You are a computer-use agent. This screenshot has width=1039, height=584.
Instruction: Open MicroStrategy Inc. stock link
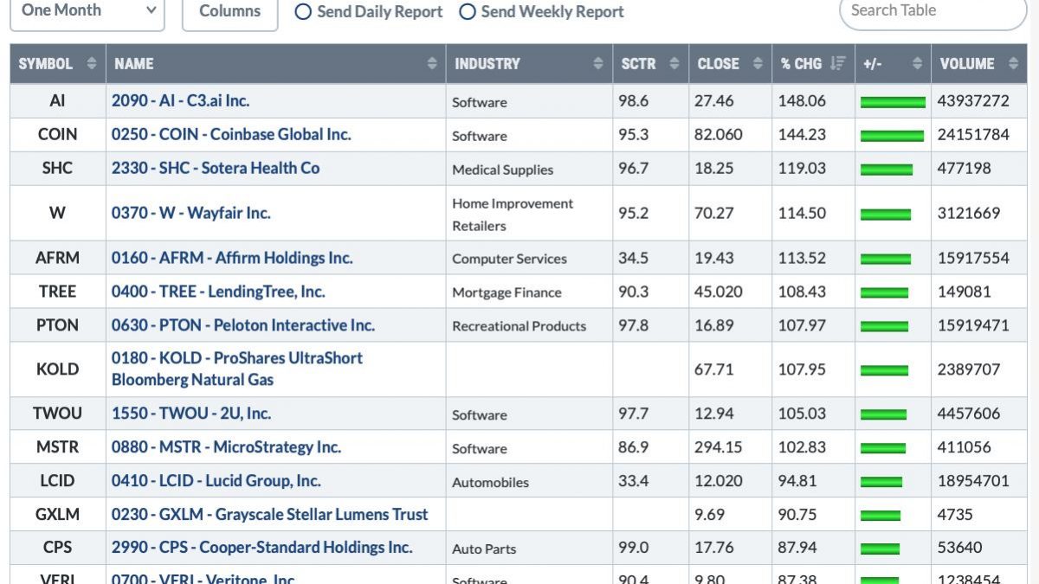pyautogui.click(x=226, y=447)
